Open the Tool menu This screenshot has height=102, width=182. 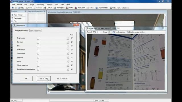[x=57, y=5]
